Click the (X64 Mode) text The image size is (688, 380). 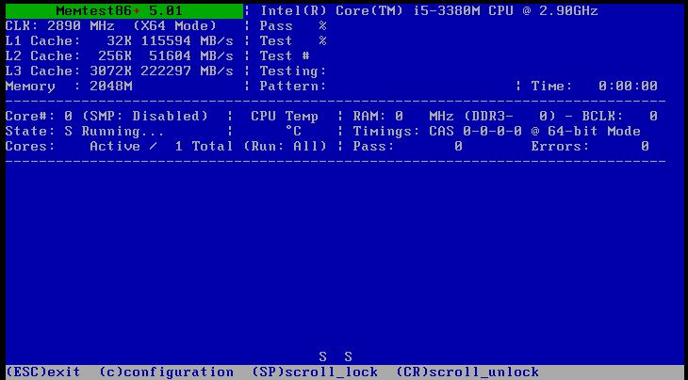point(174,25)
